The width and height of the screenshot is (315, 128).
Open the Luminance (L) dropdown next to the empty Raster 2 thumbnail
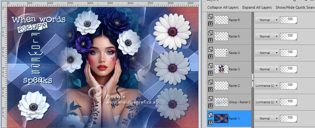pyautogui.click(x=266, y=85)
